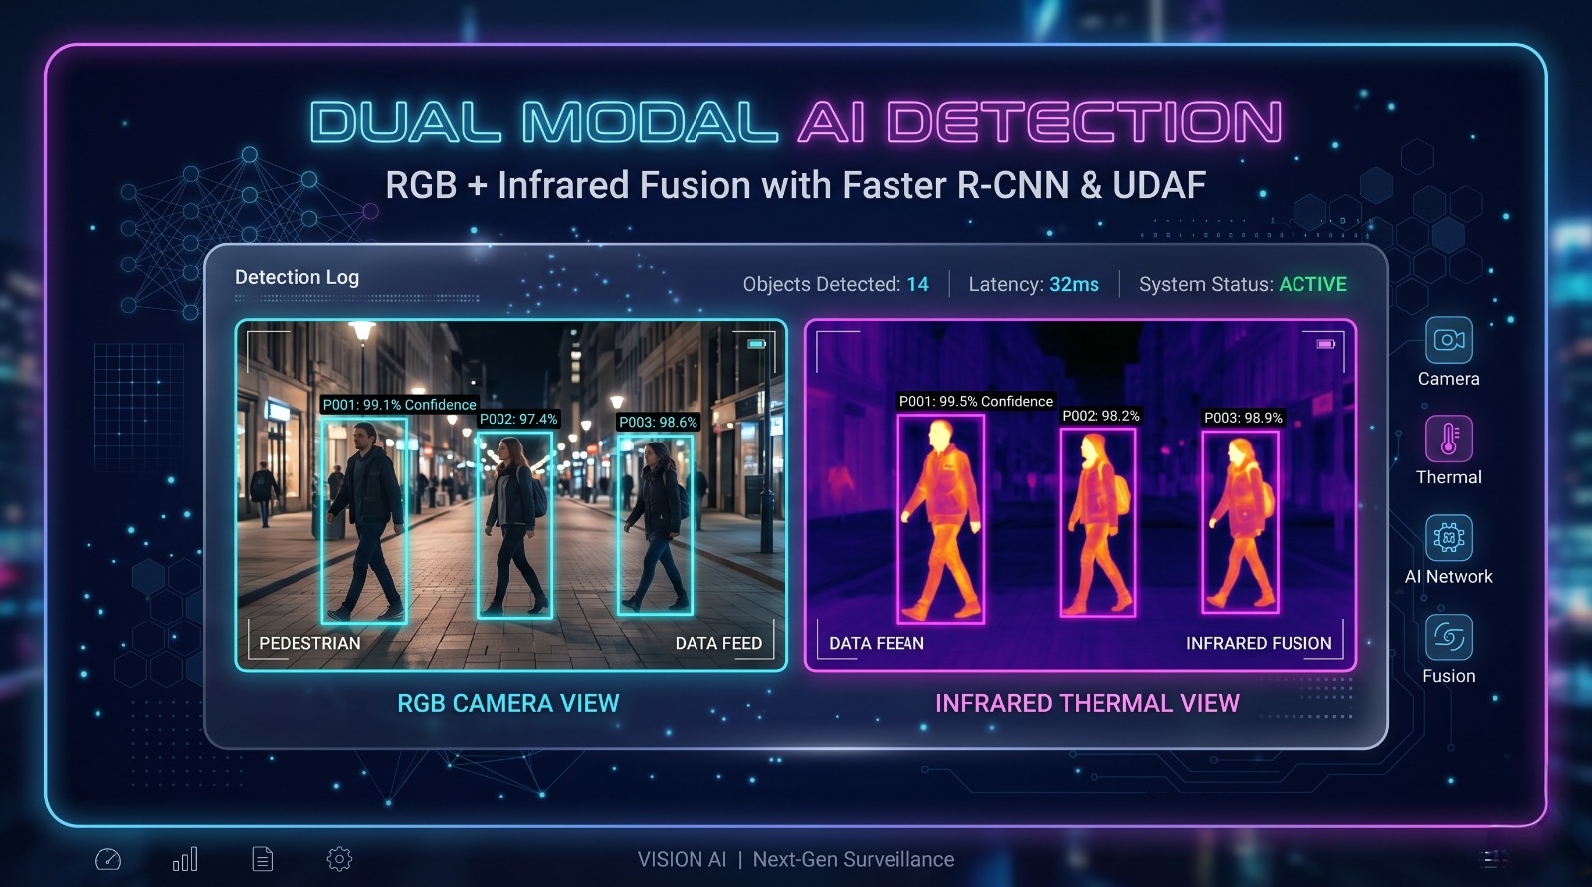Open the AI Network chip icon
Screen dimensions: 1592x887
click(x=1448, y=538)
